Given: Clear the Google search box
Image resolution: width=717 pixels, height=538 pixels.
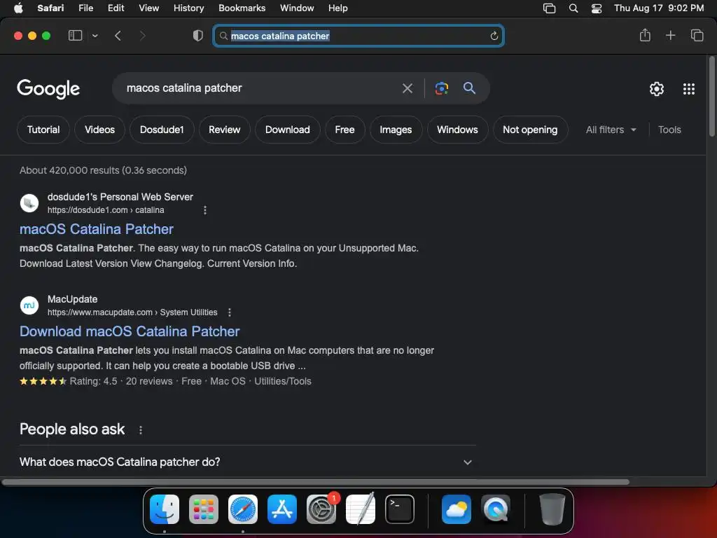Looking at the screenshot, I should (407, 88).
